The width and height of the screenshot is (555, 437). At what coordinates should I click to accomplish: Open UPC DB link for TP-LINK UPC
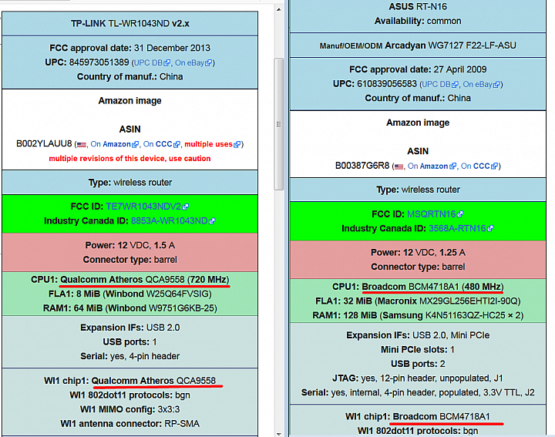pyautogui.click(x=152, y=62)
